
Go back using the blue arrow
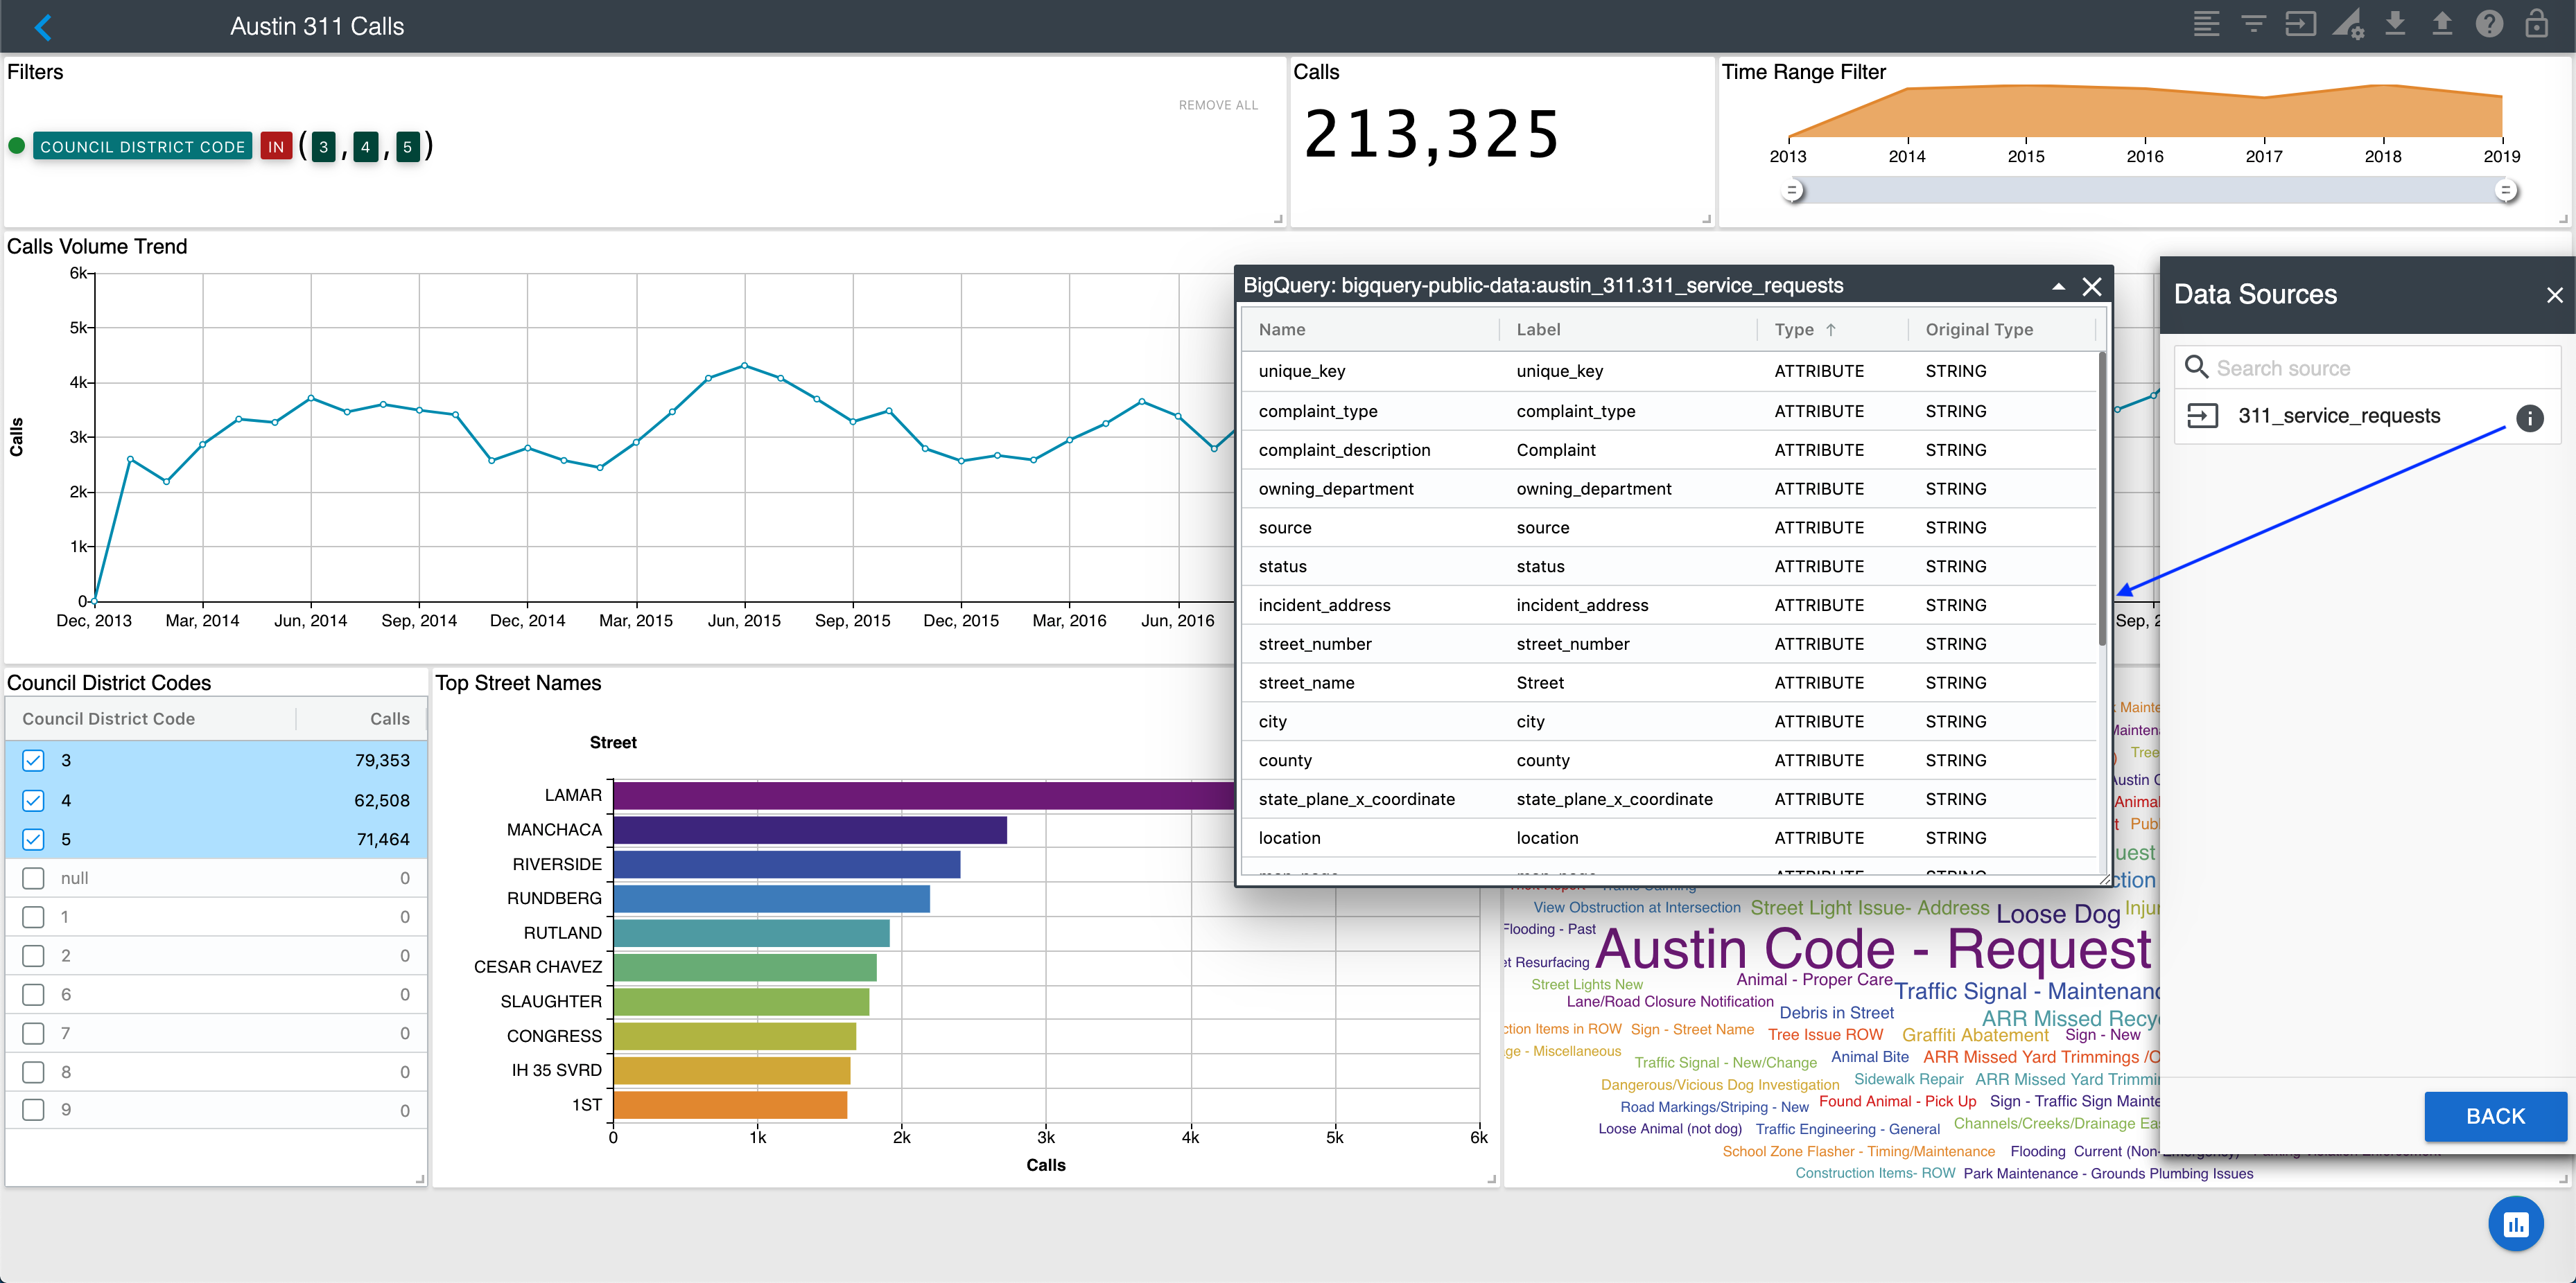coord(43,27)
